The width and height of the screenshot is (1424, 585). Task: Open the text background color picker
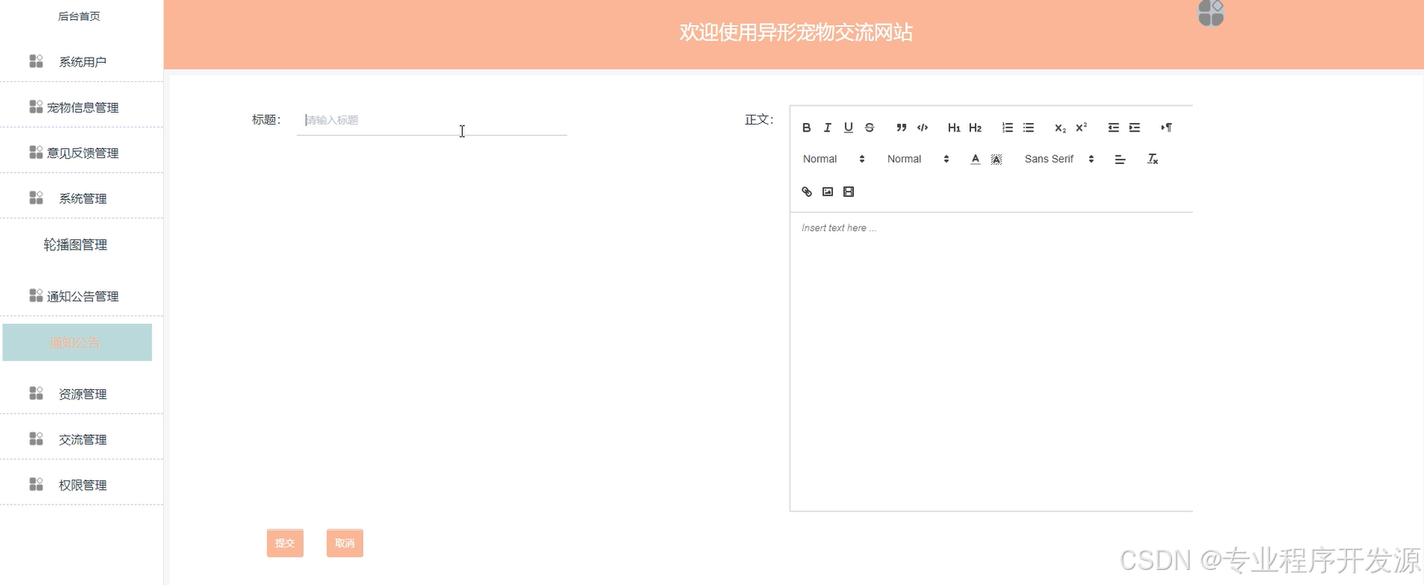click(x=996, y=159)
